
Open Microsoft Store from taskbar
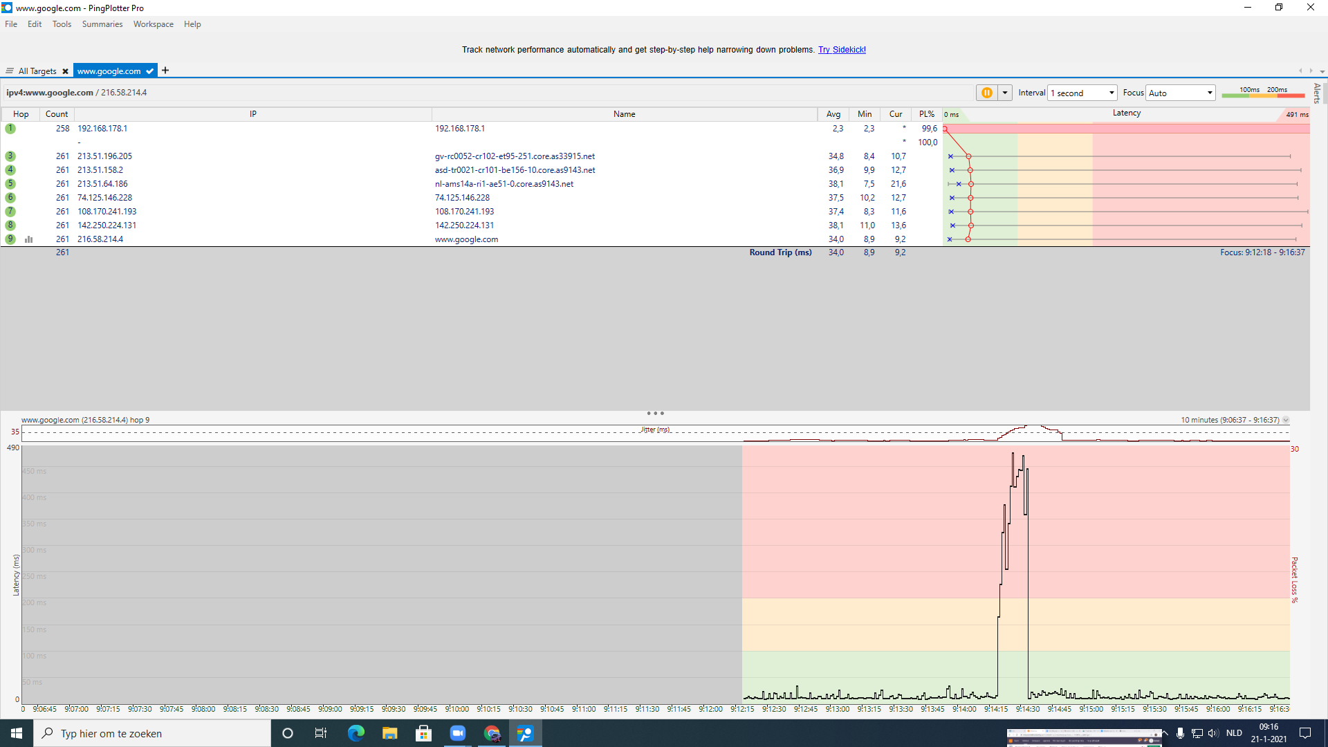pos(423,733)
